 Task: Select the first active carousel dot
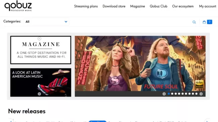coord(169,94)
